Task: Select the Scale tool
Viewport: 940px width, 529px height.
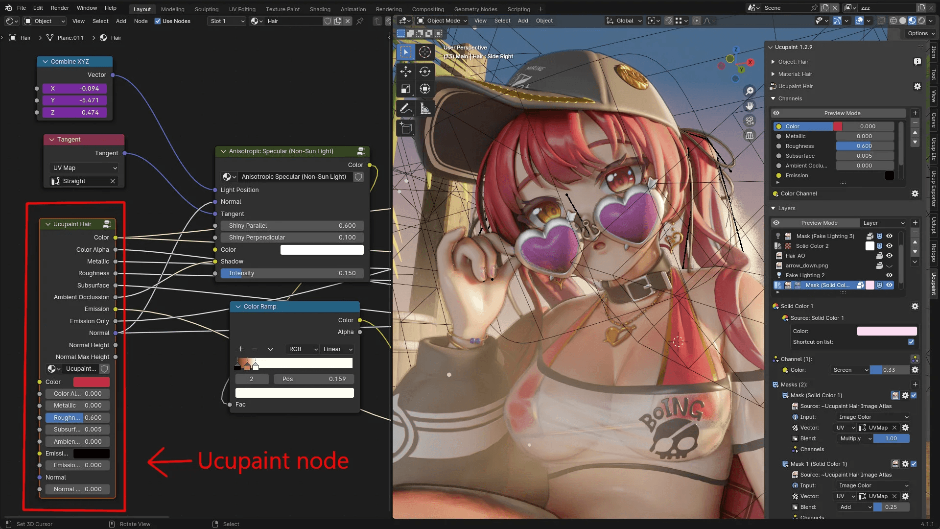Action: point(405,89)
